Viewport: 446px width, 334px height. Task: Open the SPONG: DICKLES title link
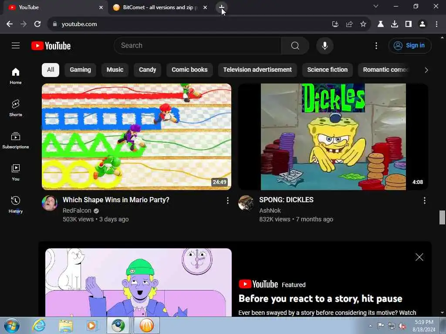[x=286, y=200]
